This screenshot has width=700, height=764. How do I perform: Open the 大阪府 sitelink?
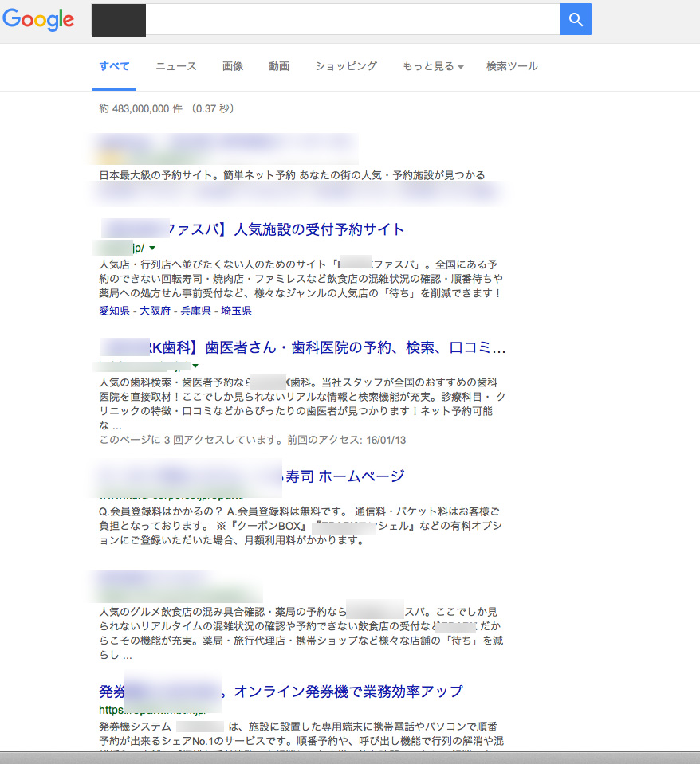pos(155,311)
